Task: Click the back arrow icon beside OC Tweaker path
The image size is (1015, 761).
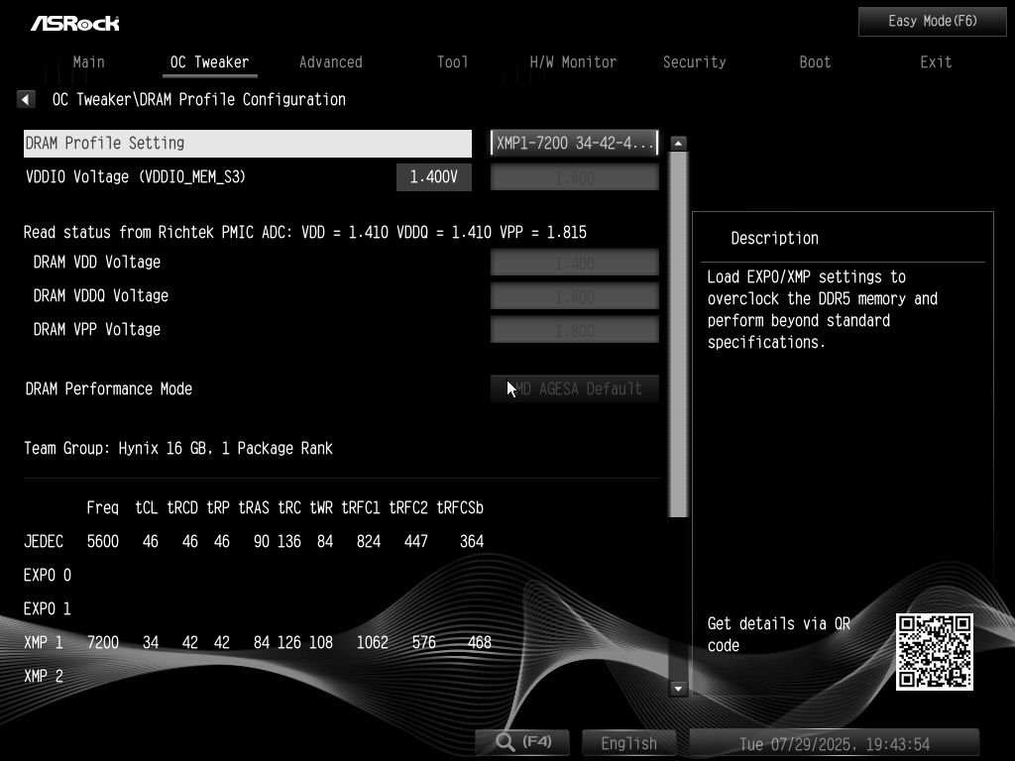Action: tap(25, 99)
